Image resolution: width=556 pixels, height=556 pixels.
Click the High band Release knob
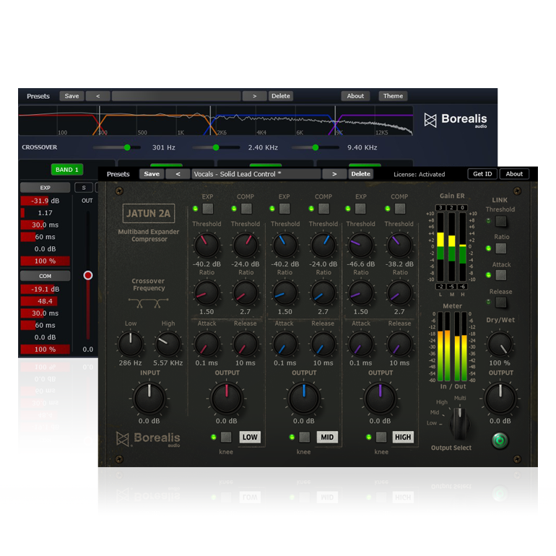coord(399,344)
